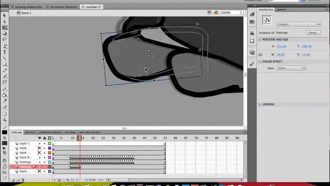This screenshot has width=330, height=186.
Task: Toggle outline mode for cyan Feetings layer
Action: pyautogui.click(x=49, y=162)
